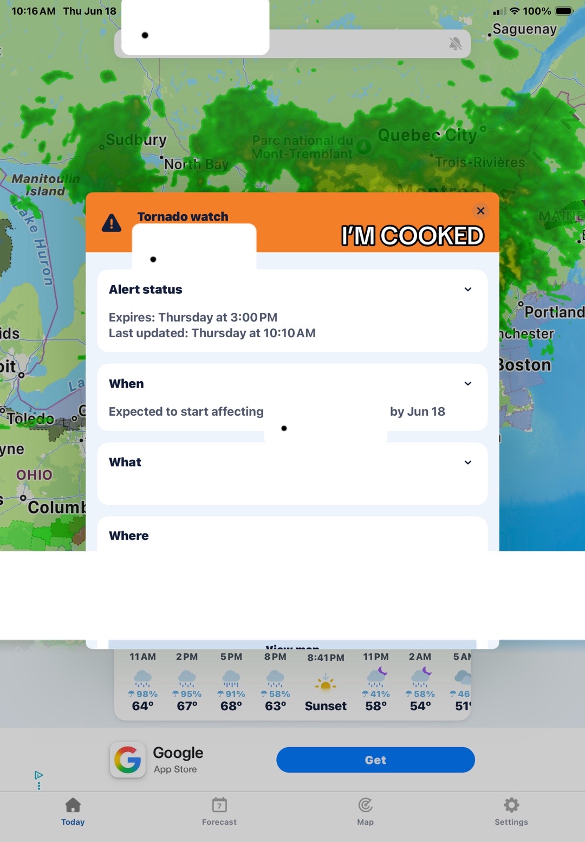The image size is (585, 842).
Task: Collapse the When section chevron
Action: pyautogui.click(x=468, y=384)
